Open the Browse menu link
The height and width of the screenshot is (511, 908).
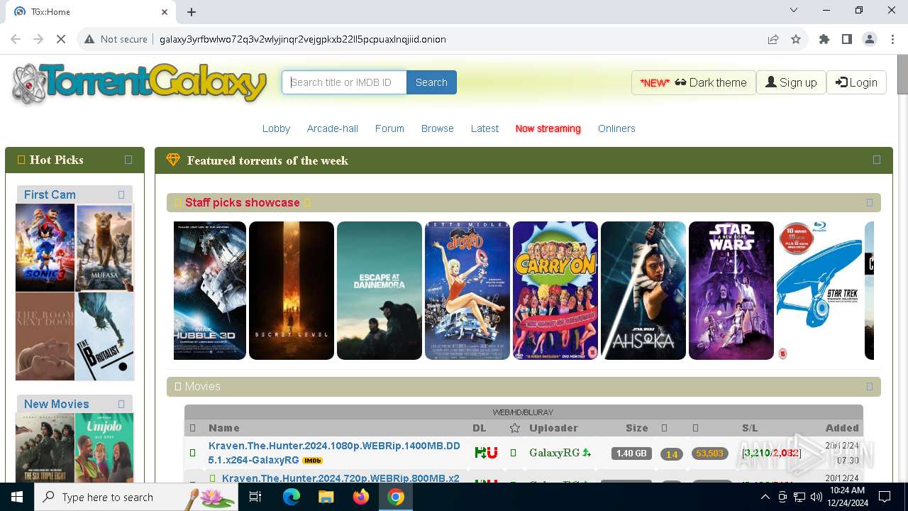pos(438,128)
